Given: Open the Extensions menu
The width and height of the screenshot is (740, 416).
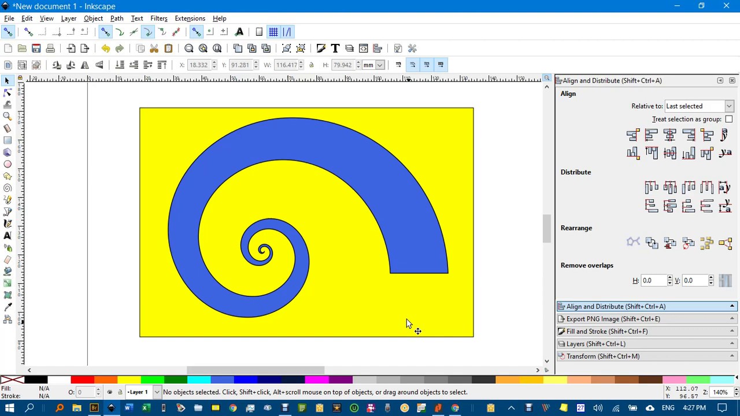Looking at the screenshot, I should (x=190, y=18).
